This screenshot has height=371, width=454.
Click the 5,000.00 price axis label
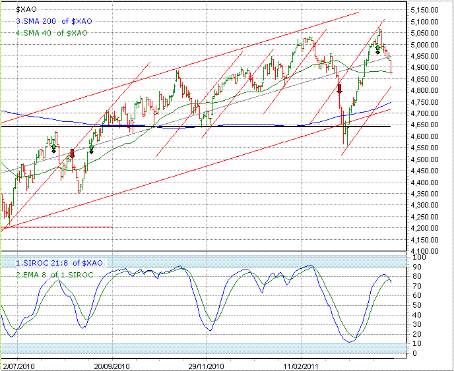(x=424, y=45)
